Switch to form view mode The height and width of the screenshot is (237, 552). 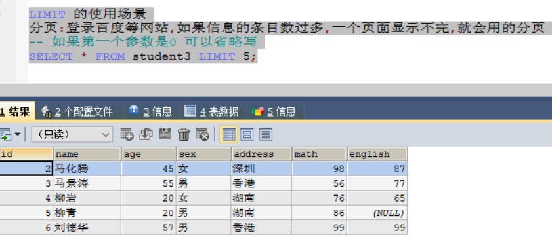pyautogui.click(x=247, y=134)
